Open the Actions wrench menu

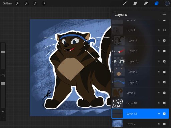click(x=17, y=3)
